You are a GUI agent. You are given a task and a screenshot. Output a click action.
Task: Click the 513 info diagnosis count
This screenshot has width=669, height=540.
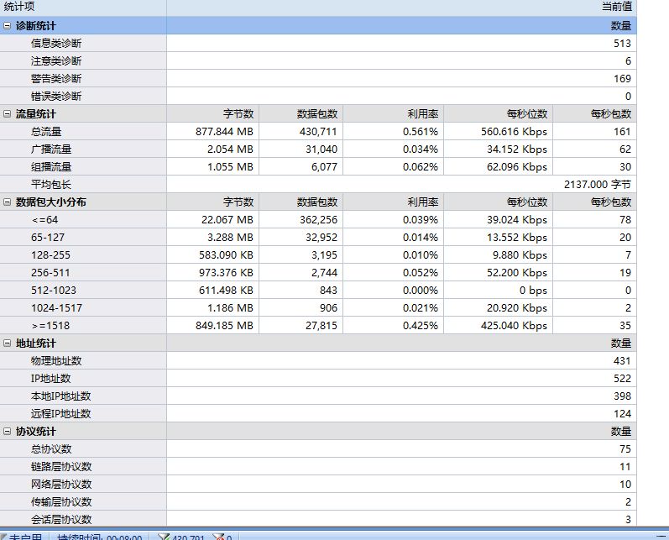tap(622, 43)
